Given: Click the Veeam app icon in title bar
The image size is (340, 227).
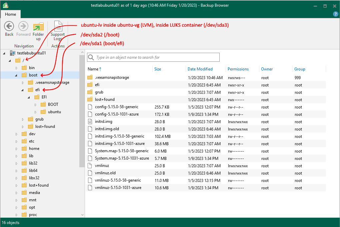Looking at the screenshot, I should [x=5, y=5].
